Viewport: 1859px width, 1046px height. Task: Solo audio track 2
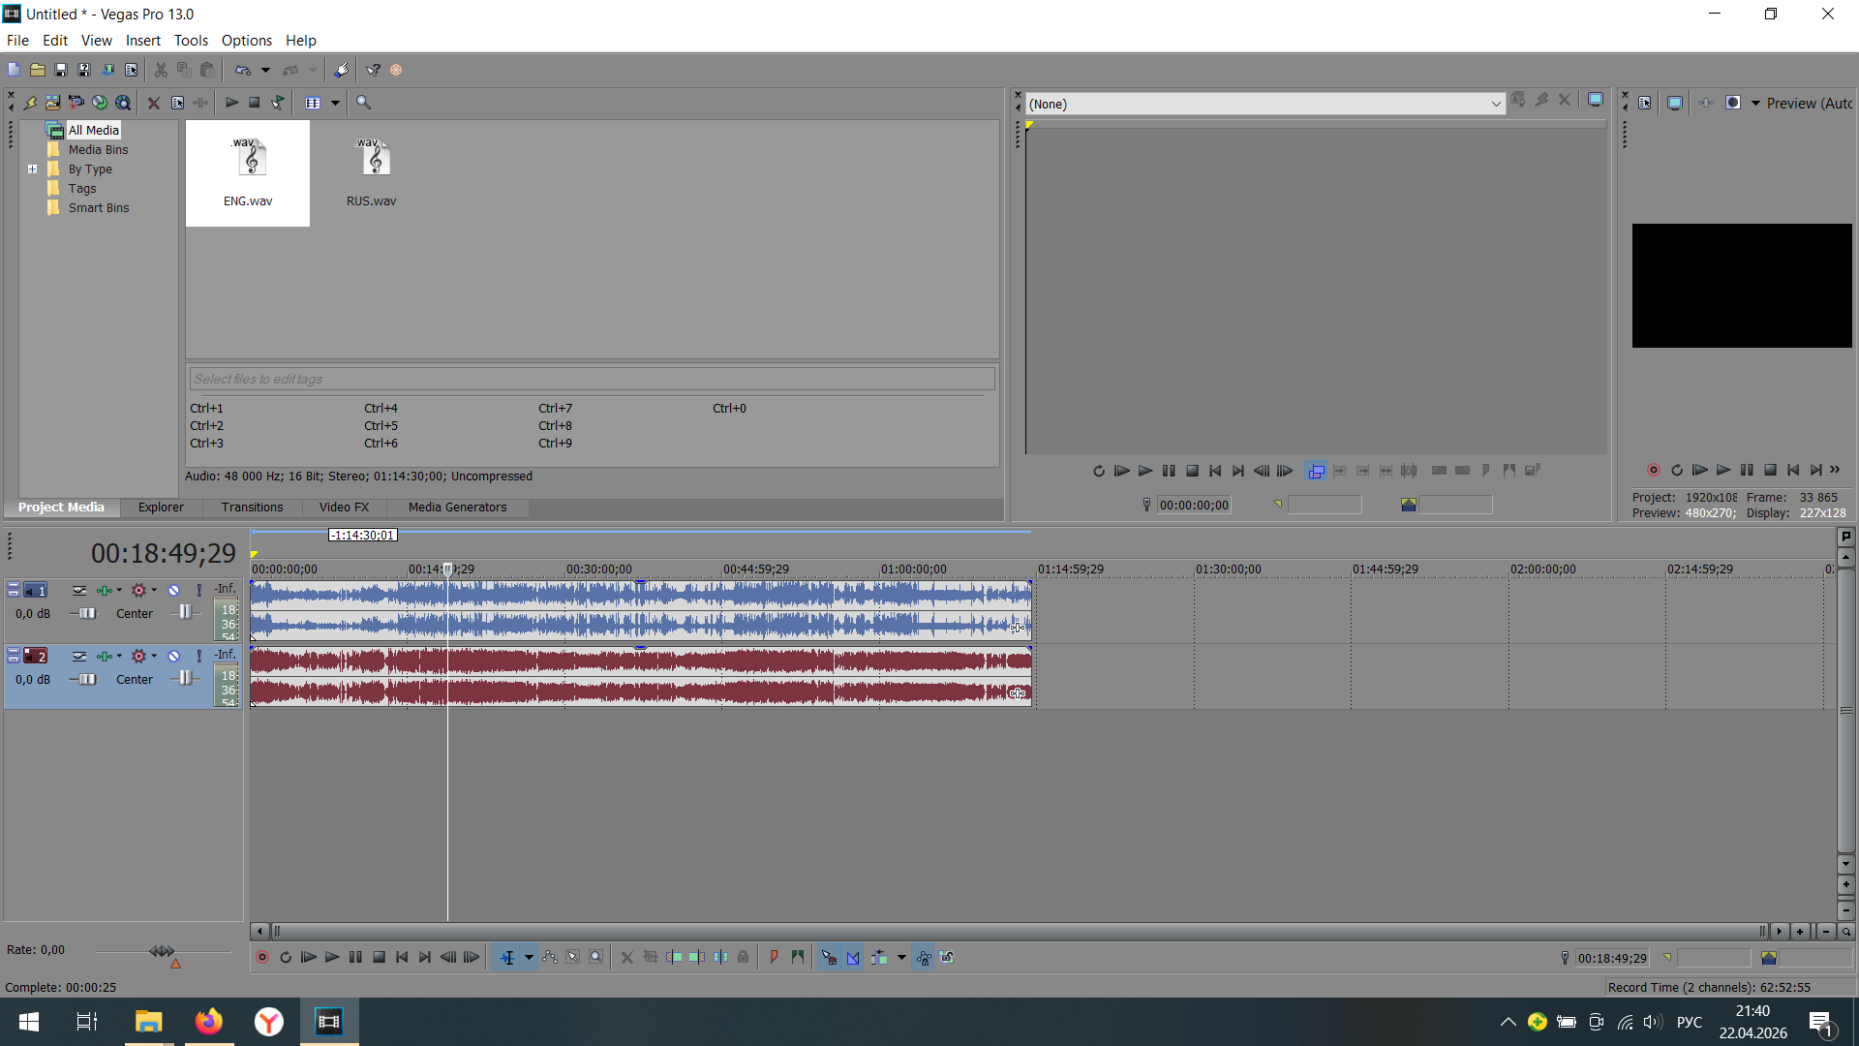tap(199, 656)
